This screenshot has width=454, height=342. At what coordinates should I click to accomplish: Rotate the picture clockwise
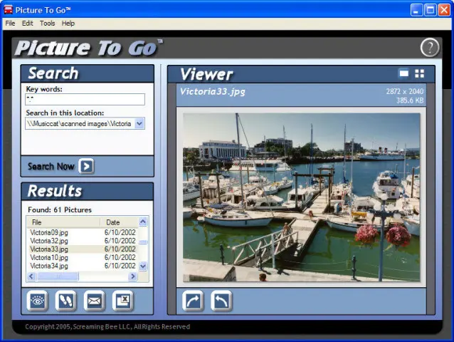[x=193, y=301]
